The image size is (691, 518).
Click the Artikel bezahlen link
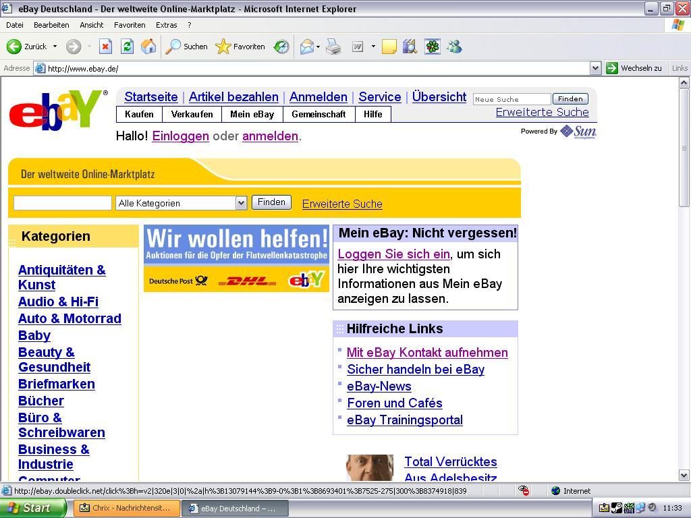[x=233, y=97]
